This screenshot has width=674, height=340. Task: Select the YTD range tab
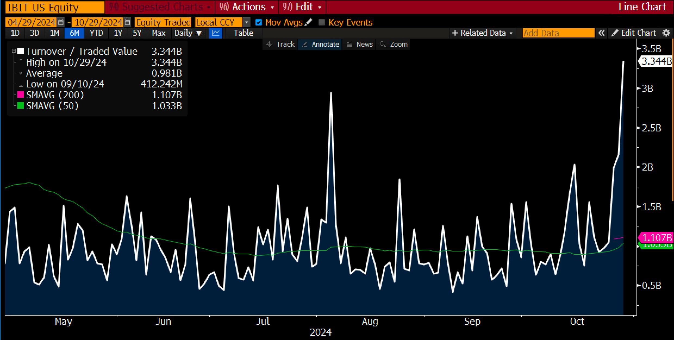point(96,33)
